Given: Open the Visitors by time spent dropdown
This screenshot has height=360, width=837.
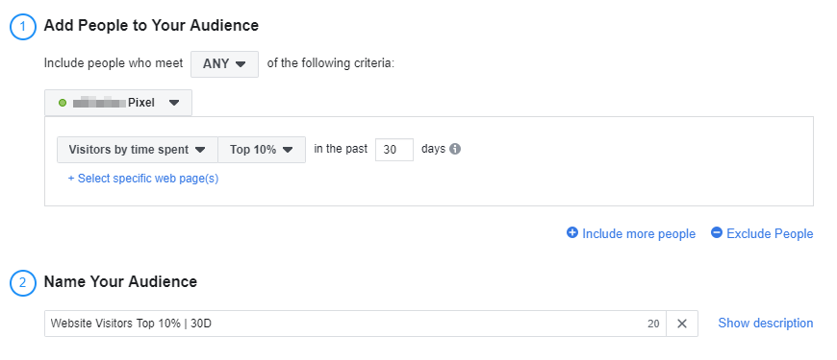Looking at the screenshot, I should (x=138, y=150).
